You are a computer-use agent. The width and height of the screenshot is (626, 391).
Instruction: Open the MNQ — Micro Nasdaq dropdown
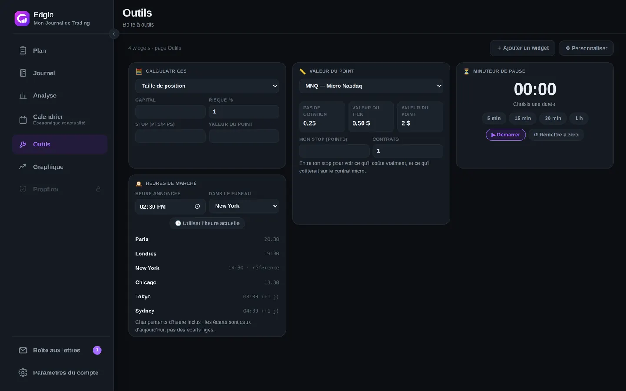point(371,86)
